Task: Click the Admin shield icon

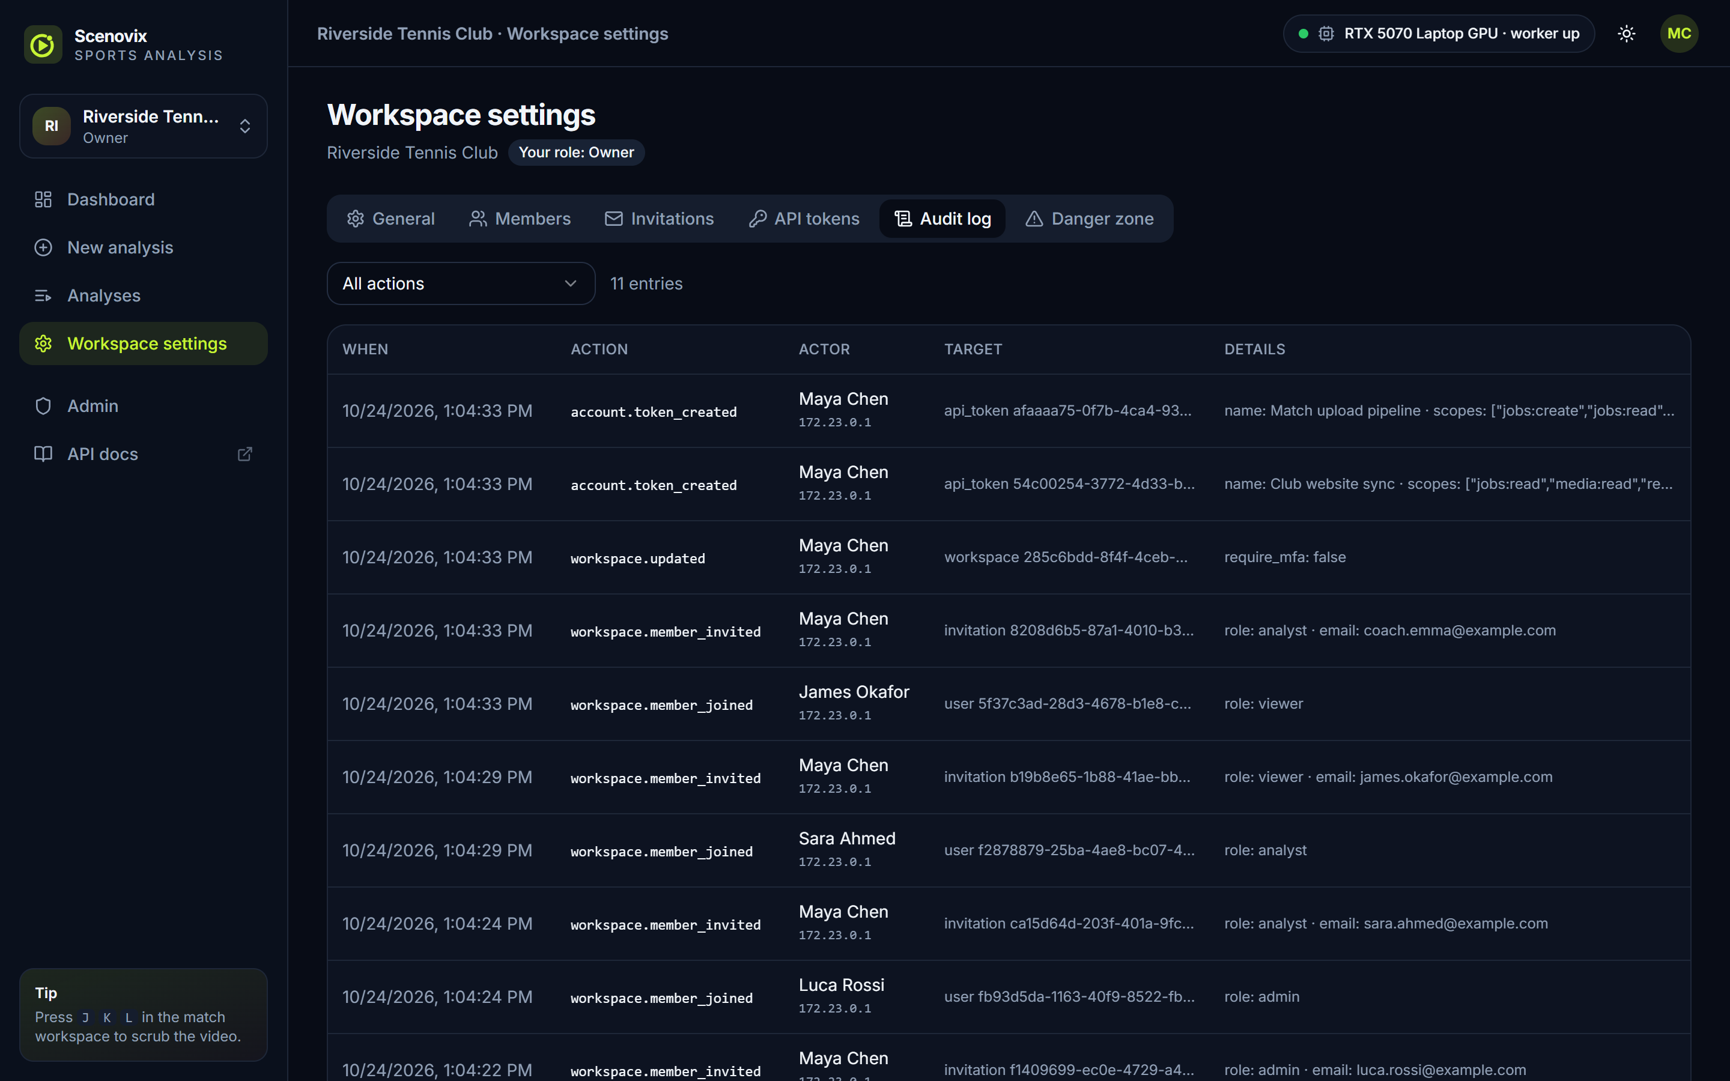Action: tap(43, 406)
